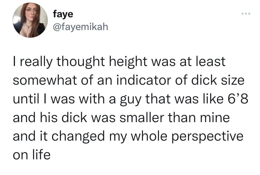The image size is (260, 175).
Task: Click the line "and it changed my whole perspective"
Action: pyautogui.click(x=128, y=136)
